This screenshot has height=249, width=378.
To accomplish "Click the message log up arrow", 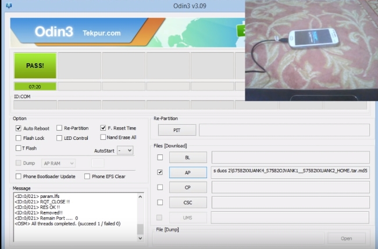I will pyautogui.click(x=140, y=197).
